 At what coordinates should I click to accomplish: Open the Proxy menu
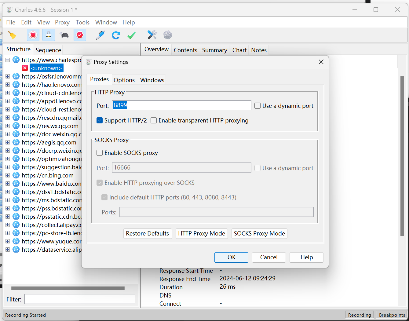62,22
